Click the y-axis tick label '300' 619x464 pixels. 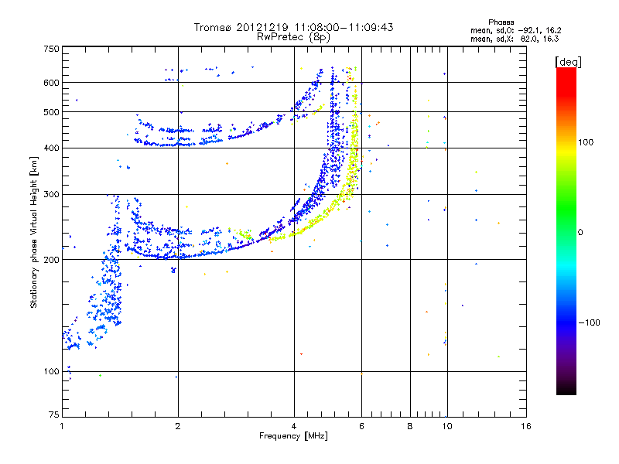tap(51, 195)
